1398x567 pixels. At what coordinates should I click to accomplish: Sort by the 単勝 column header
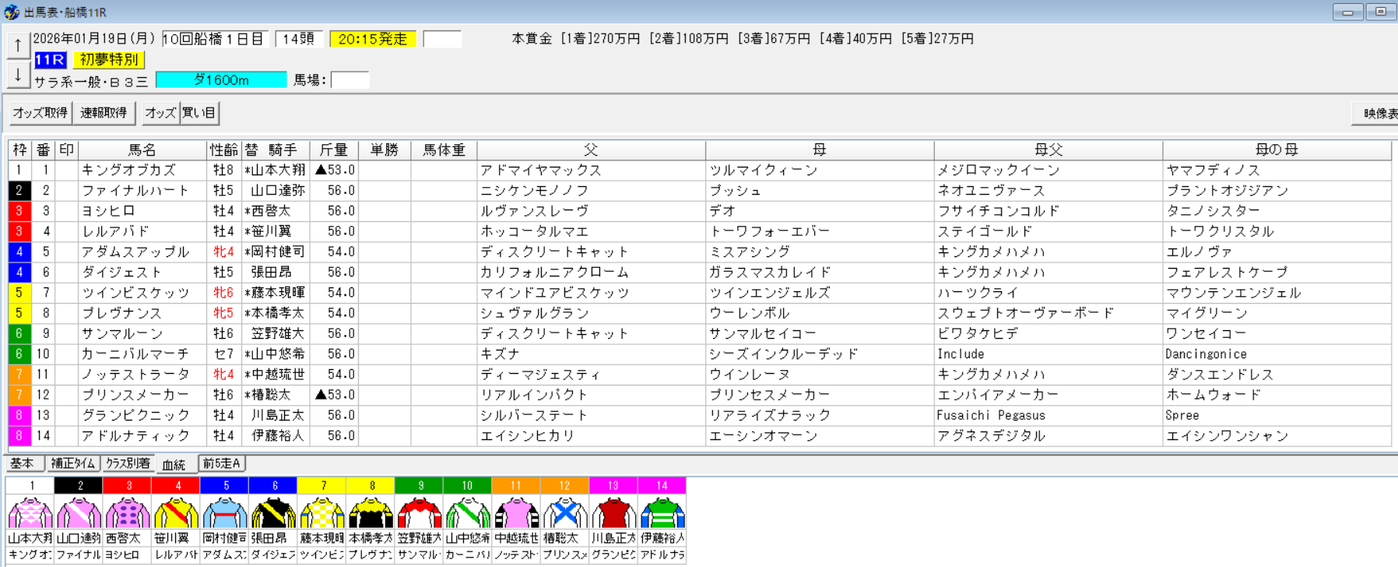[384, 150]
